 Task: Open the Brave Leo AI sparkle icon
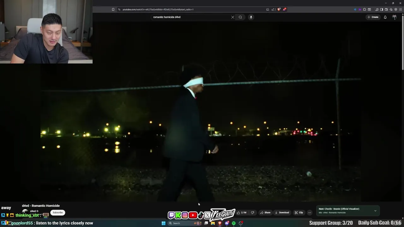(x=391, y=9)
